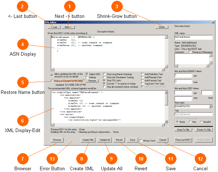Click Create XML button

click(88, 140)
